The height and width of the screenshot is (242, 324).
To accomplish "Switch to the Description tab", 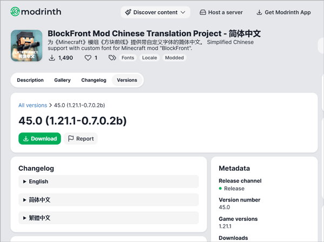I will 30,80.
